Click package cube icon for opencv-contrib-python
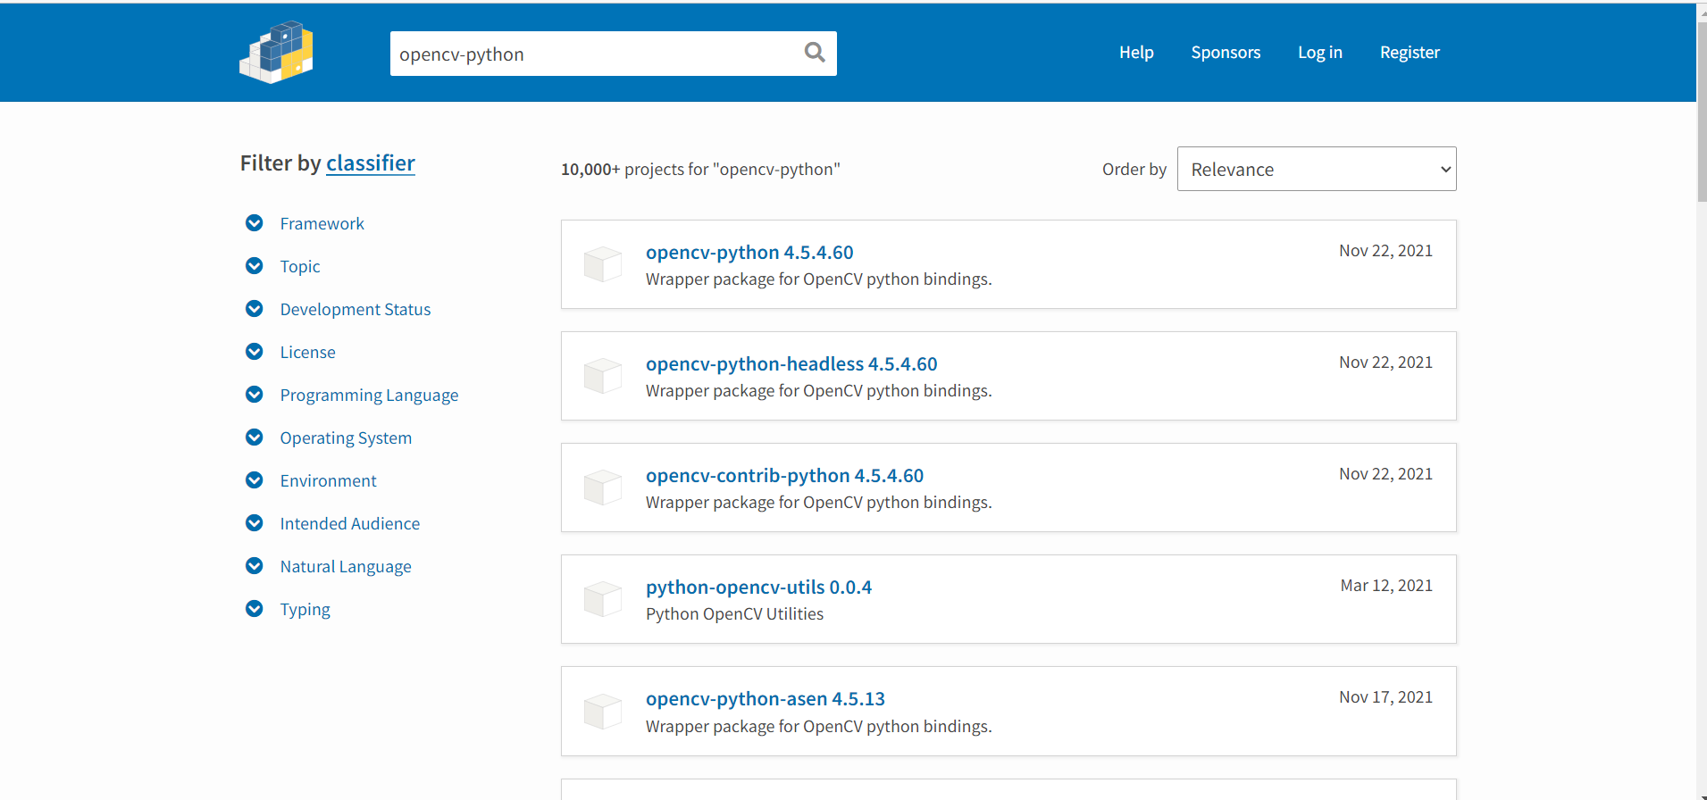This screenshot has width=1707, height=800. pos(603,487)
